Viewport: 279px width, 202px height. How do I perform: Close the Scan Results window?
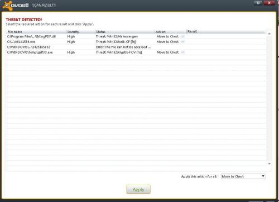coord(269,3)
